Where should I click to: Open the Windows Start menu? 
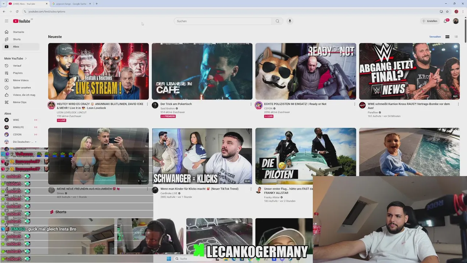point(169,259)
